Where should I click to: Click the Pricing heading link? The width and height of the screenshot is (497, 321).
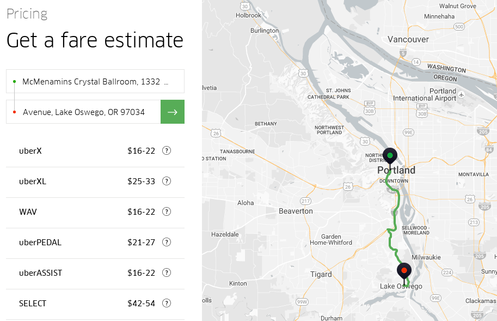(x=27, y=14)
